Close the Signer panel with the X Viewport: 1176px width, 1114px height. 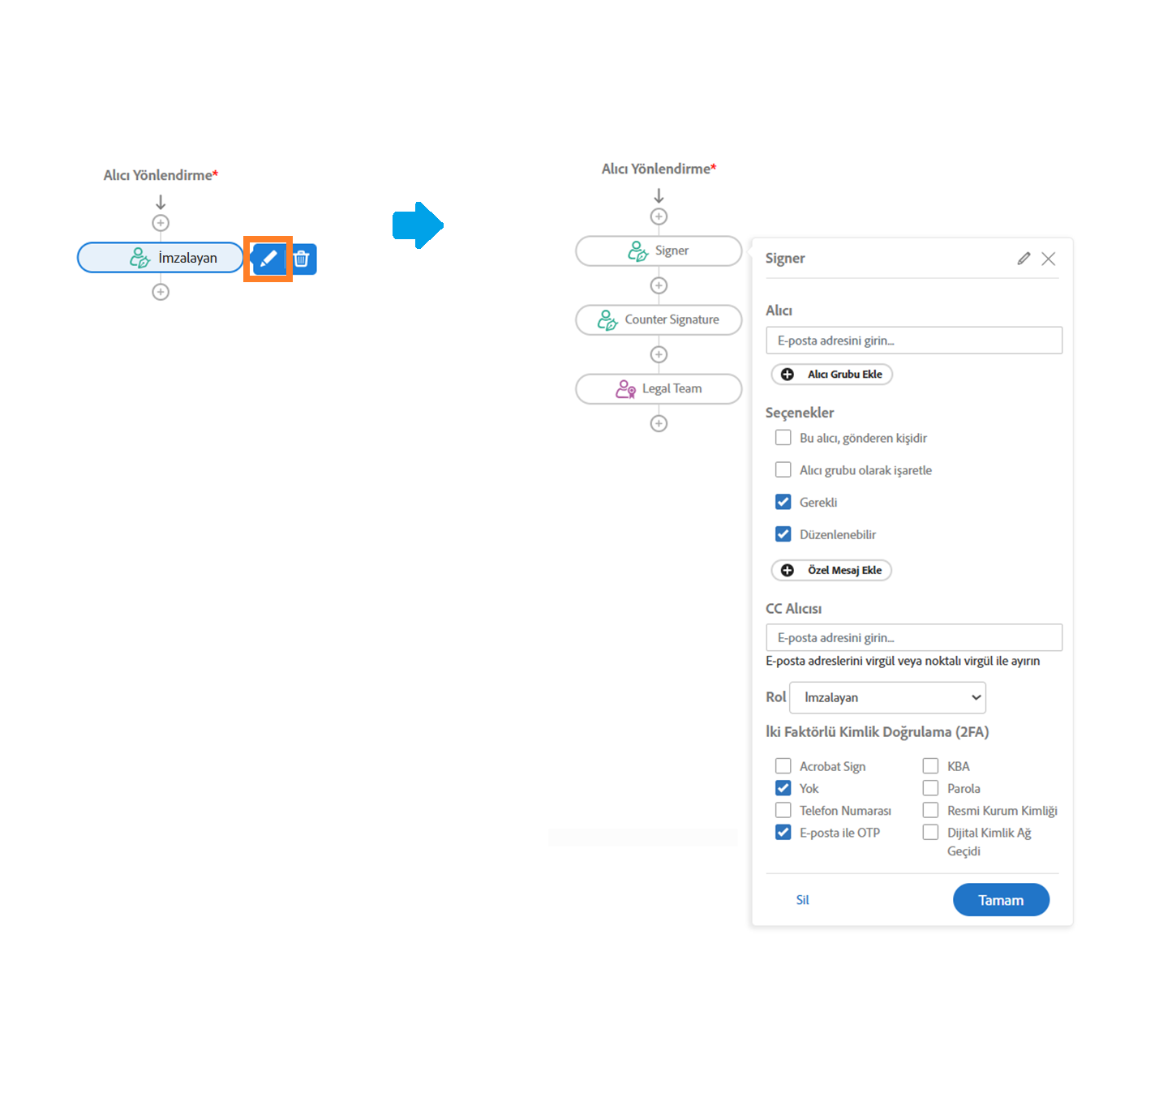click(x=1049, y=259)
